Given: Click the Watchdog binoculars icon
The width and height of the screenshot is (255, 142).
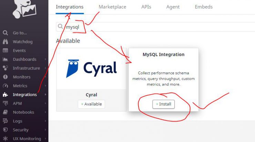Looking at the screenshot, I should click(x=5, y=42).
